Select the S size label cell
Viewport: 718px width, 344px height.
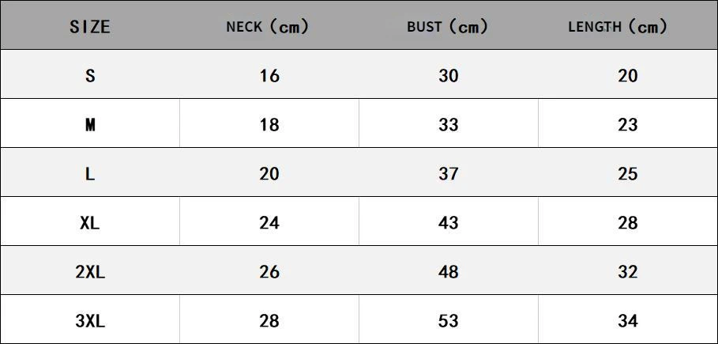tap(90, 76)
